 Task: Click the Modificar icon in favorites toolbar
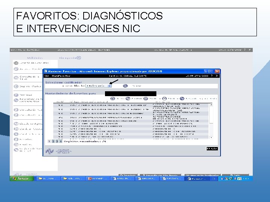pyautogui.click(x=145, y=98)
